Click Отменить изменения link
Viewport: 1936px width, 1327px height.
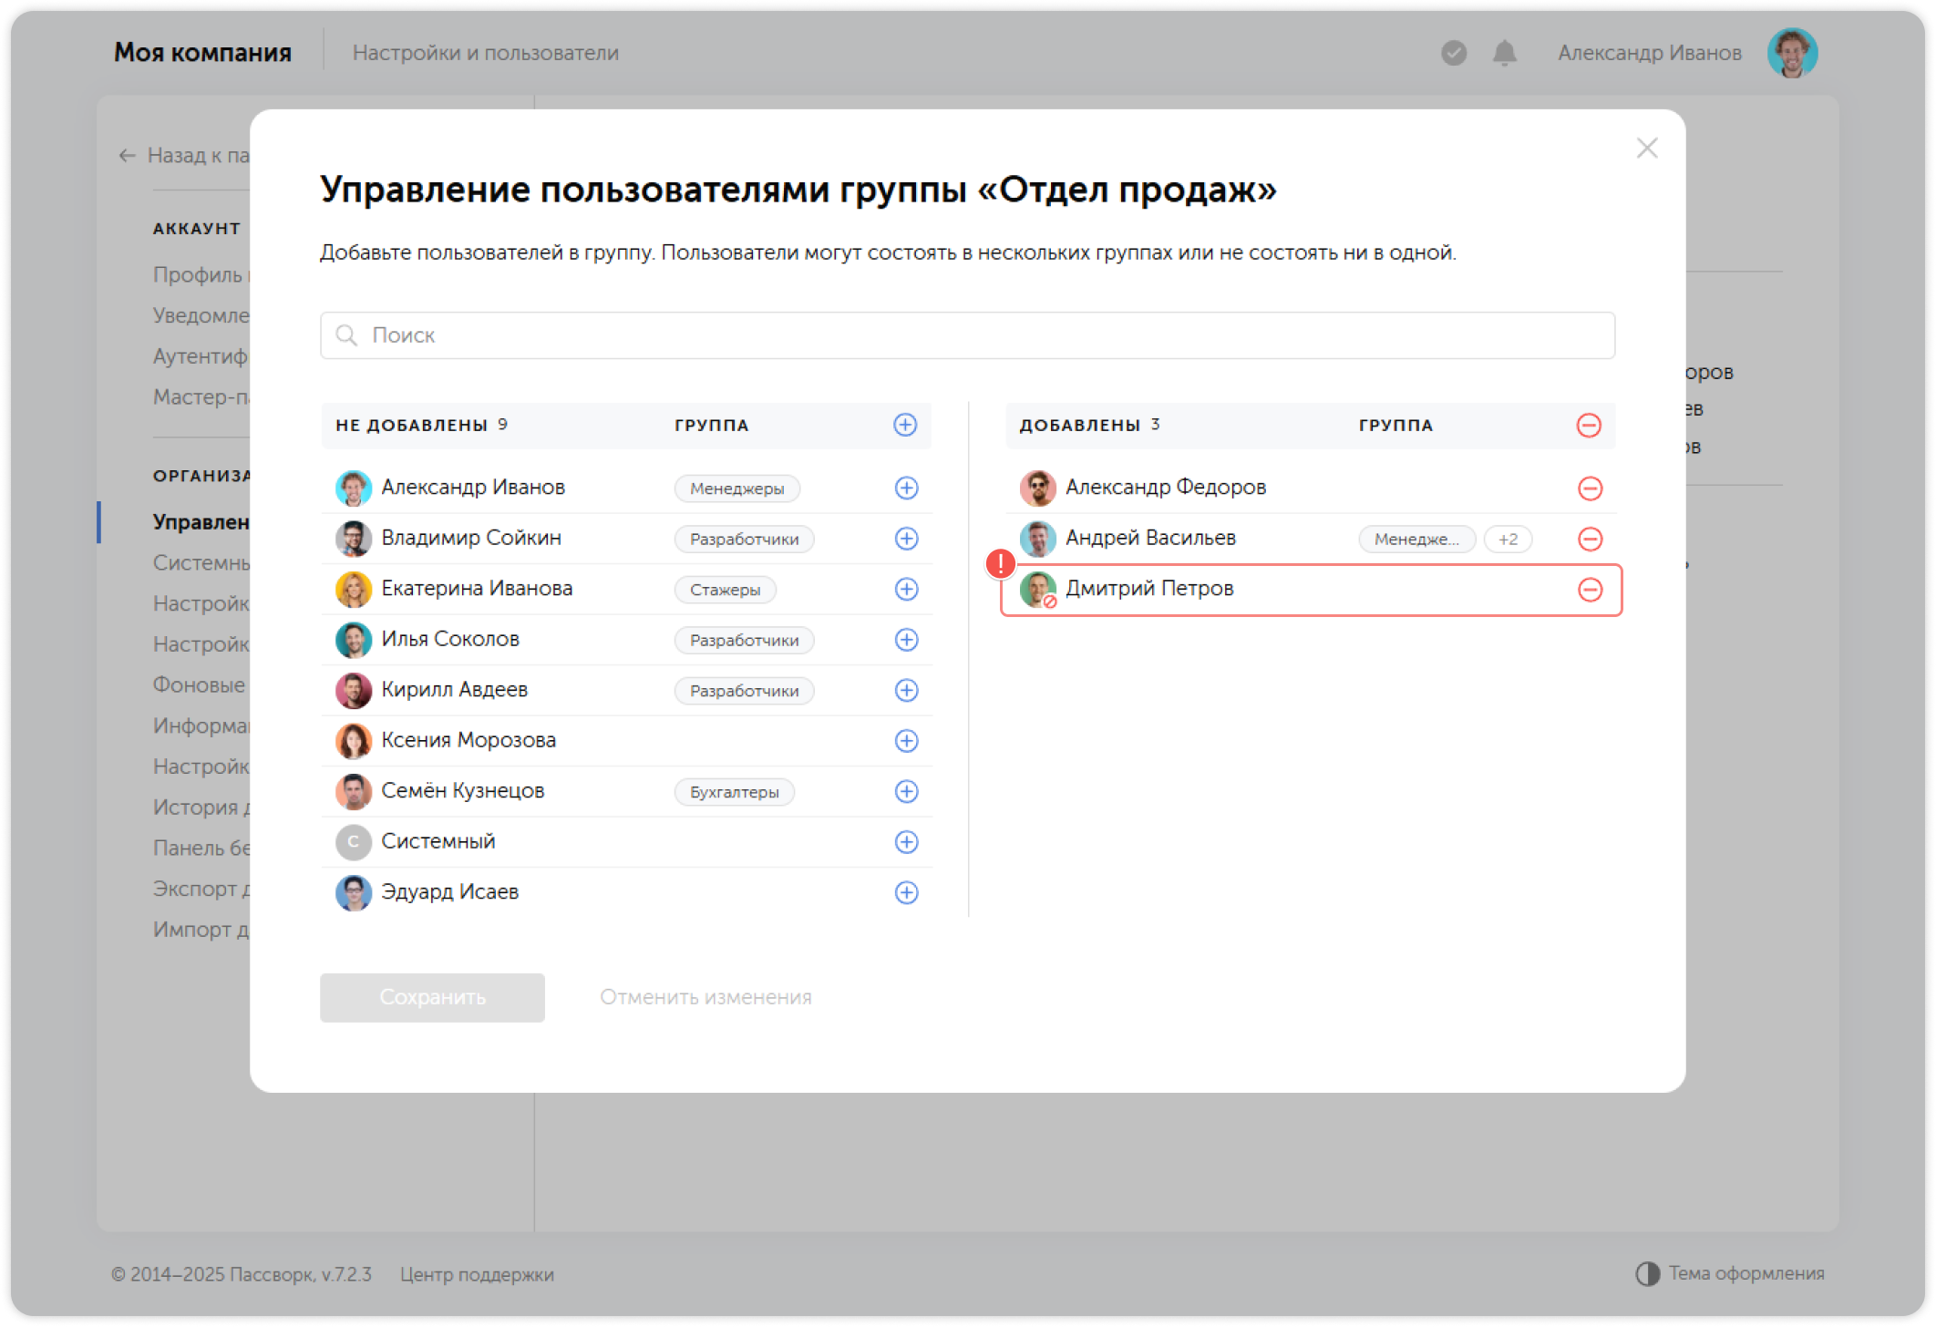point(705,997)
